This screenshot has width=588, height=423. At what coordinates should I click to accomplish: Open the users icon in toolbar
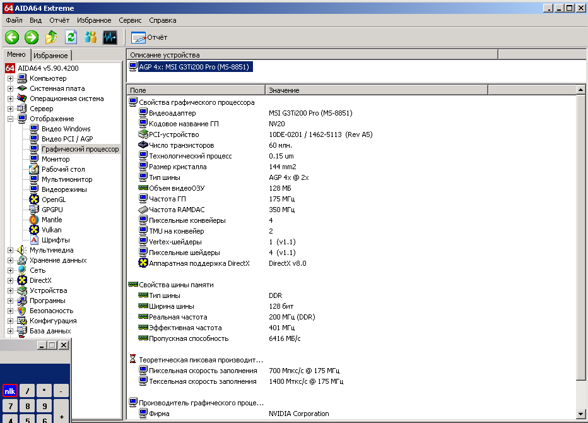point(90,37)
